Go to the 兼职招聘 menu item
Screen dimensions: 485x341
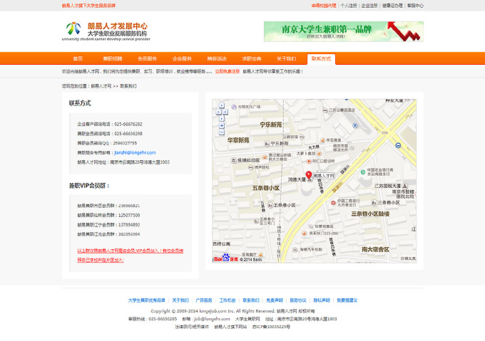tap(112, 58)
